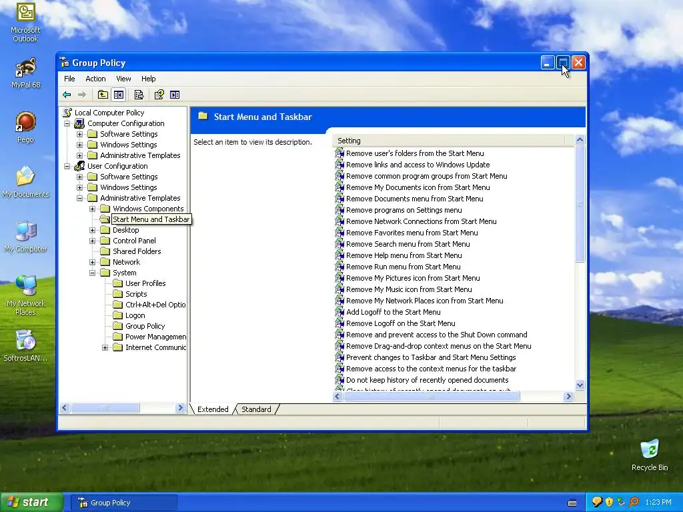Click the settings list scroll down arrow
The image size is (683, 512).
pos(580,385)
